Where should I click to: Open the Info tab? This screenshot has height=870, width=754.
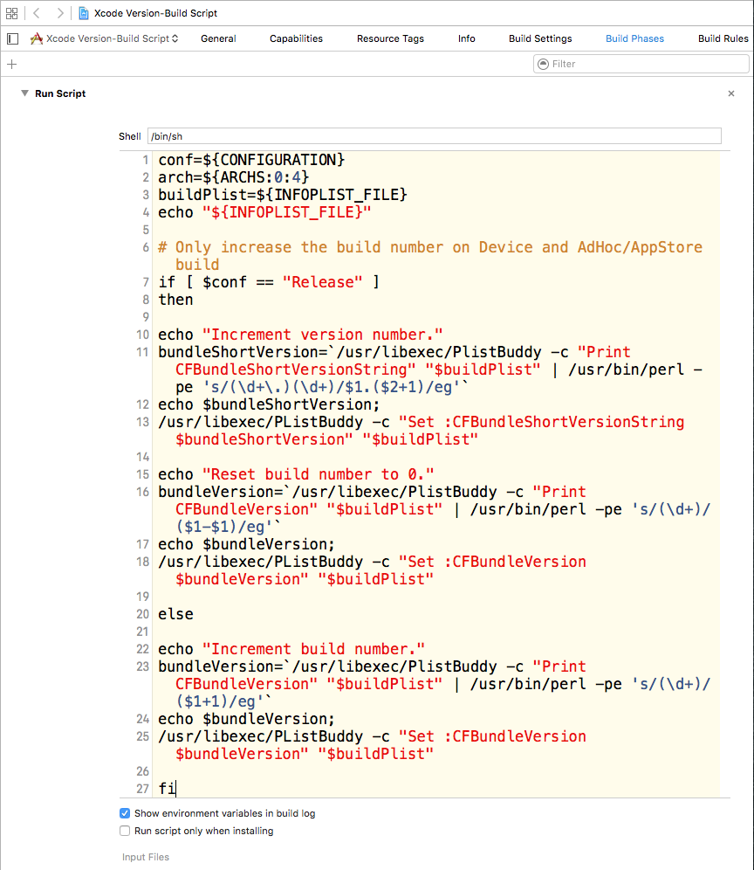pos(466,38)
